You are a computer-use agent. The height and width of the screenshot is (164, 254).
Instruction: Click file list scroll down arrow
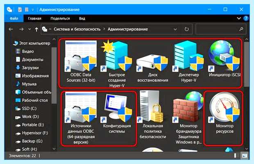(x=247, y=148)
